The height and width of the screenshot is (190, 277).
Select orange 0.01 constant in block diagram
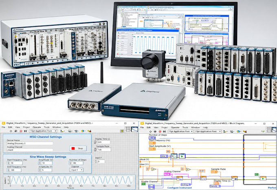[x=202, y=171]
